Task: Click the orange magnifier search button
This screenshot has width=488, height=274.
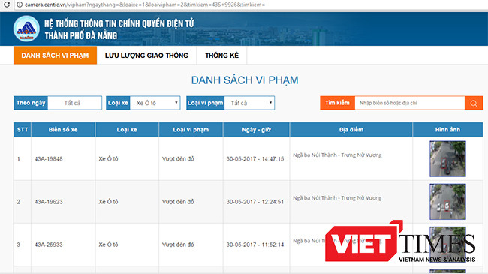Action: (474, 103)
